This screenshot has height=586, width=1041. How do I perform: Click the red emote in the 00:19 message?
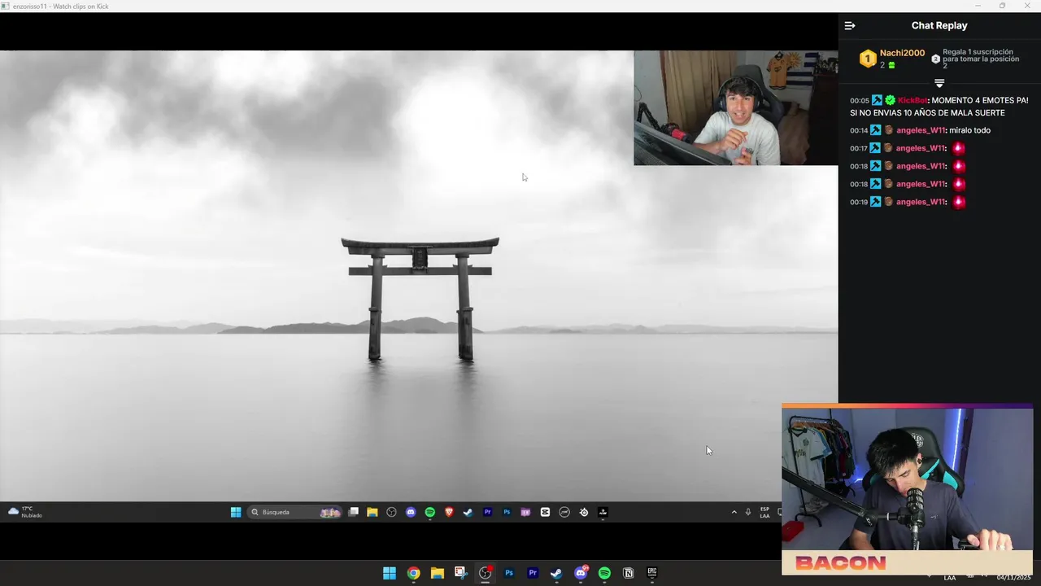(959, 202)
